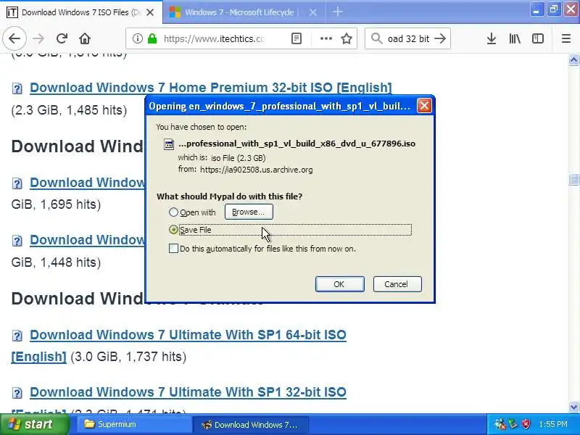Open page actions three-dot menu
The width and height of the screenshot is (580, 435).
326,38
